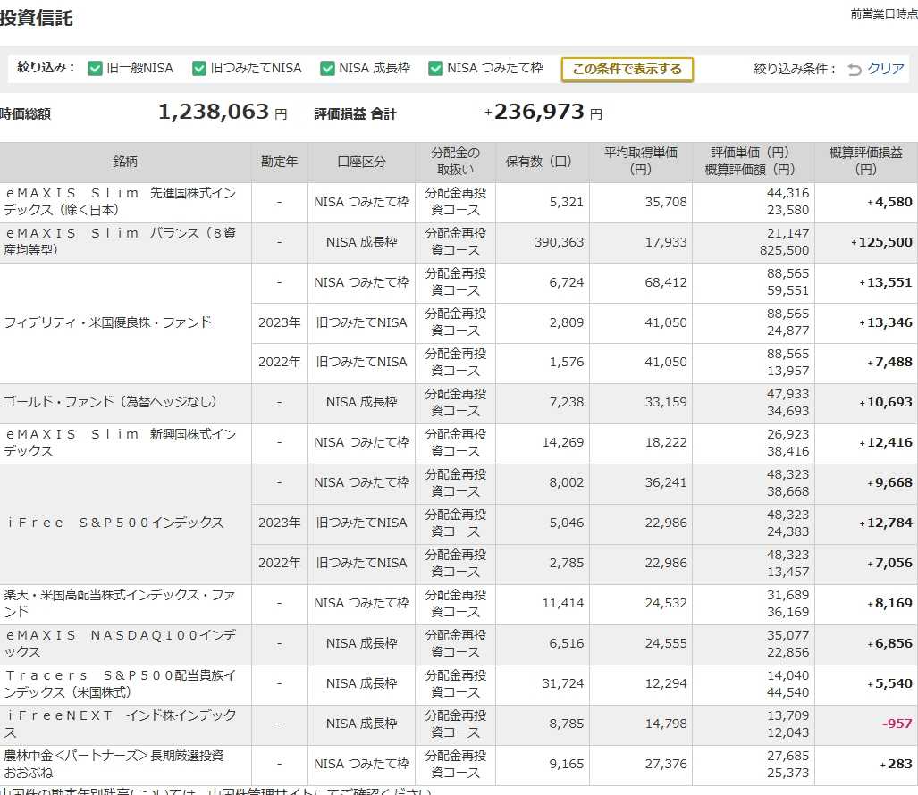The image size is (918, 795).
Task: Open iFree S&P500インデックス fund page
Action: click(114, 523)
